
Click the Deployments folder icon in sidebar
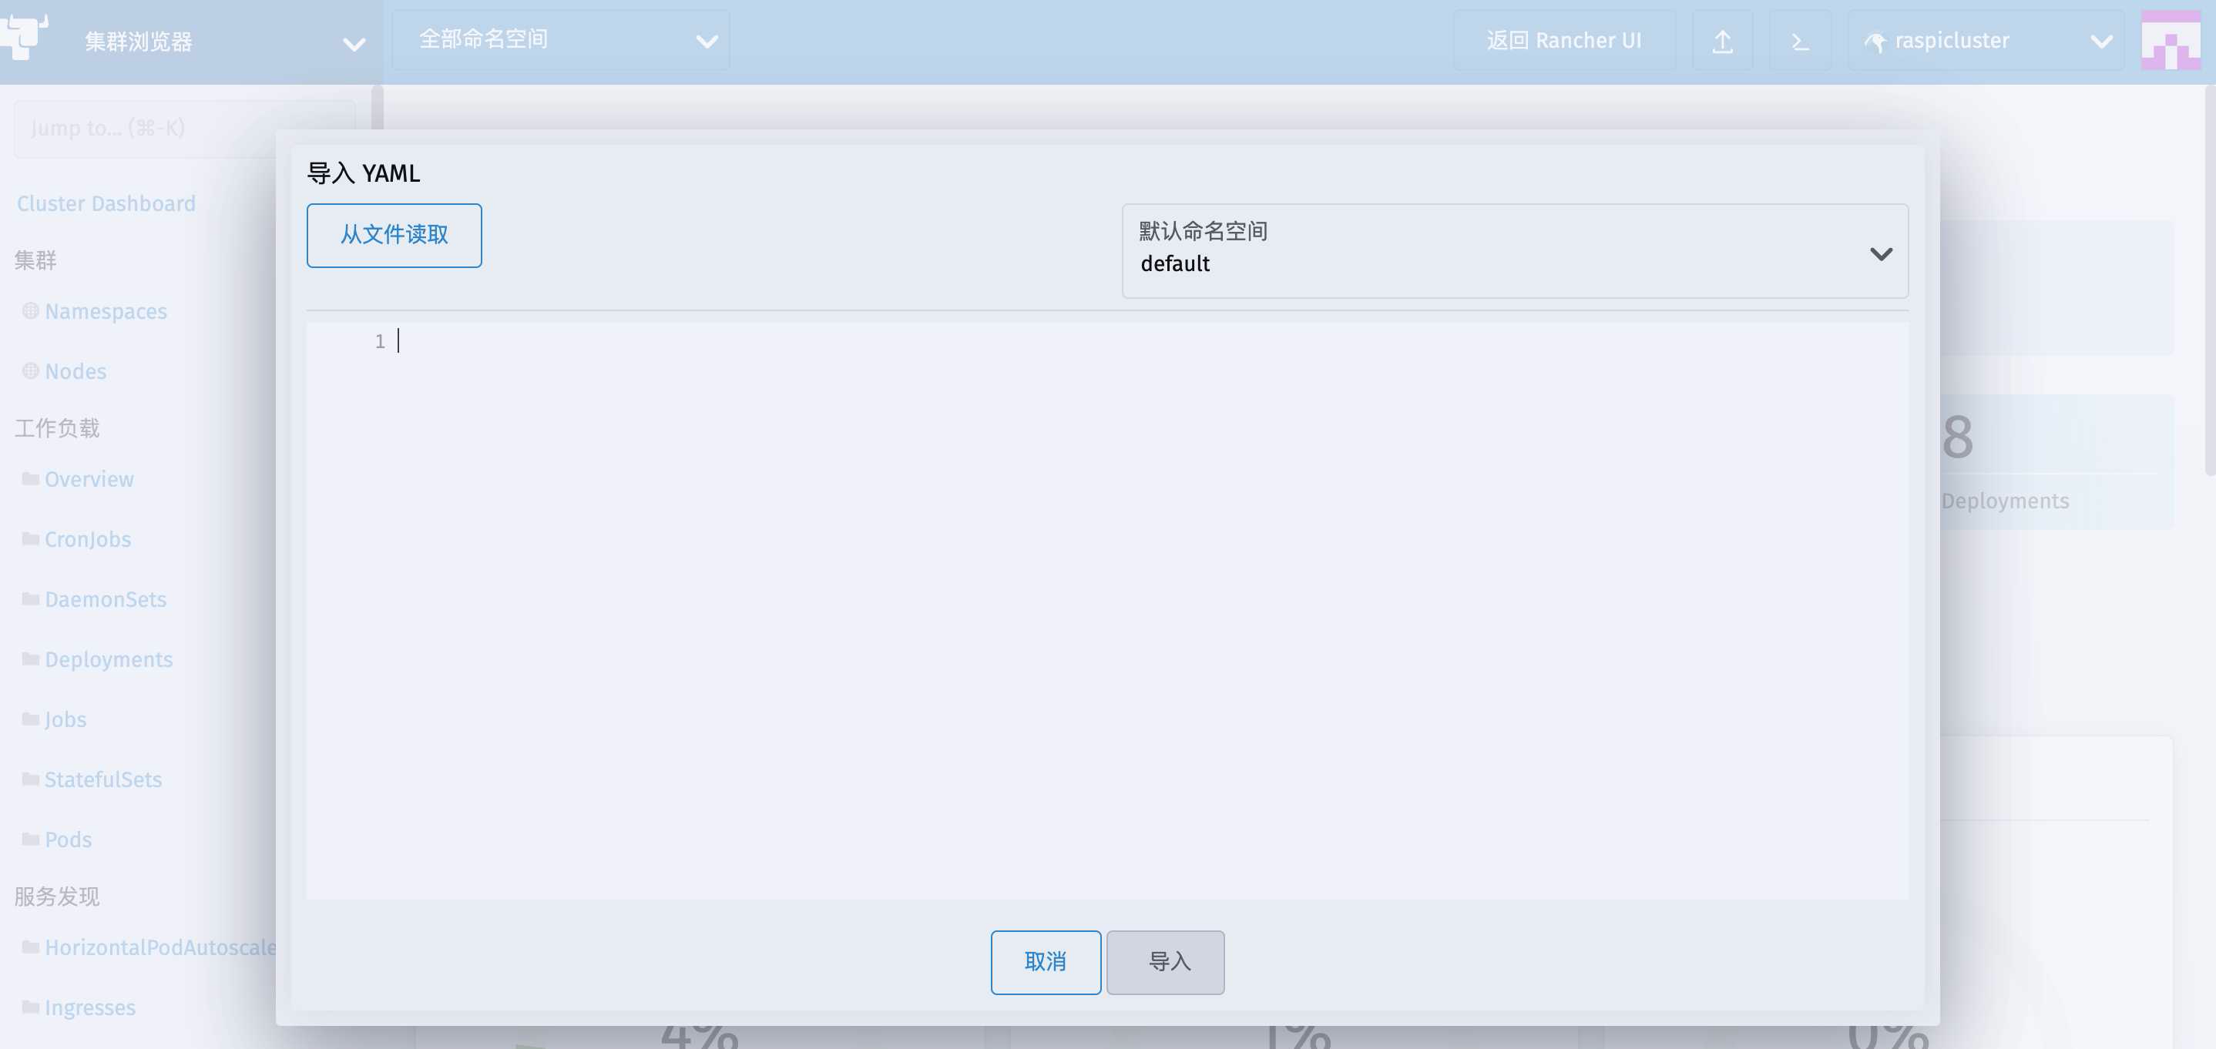[30, 659]
